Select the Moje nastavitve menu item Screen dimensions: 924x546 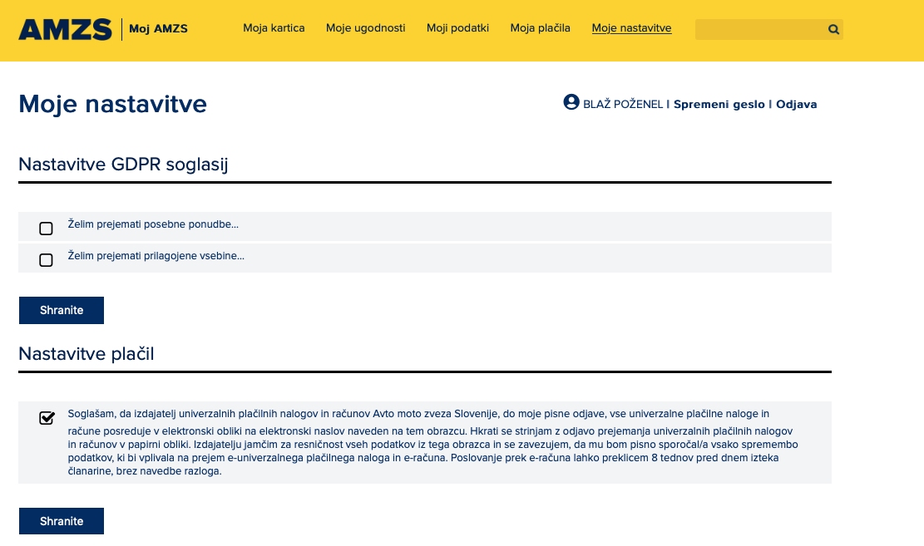click(631, 28)
